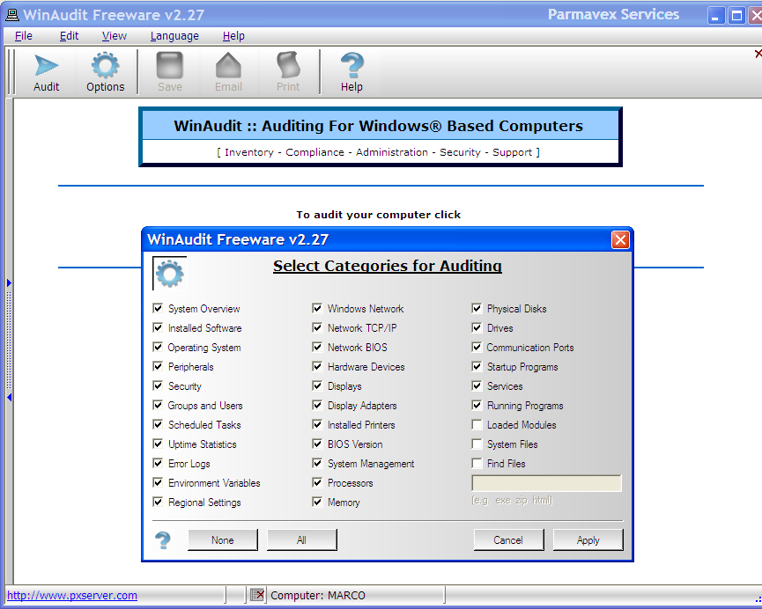Click the file extensions input field
The height and width of the screenshot is (609, 762).
pos(546,483)
